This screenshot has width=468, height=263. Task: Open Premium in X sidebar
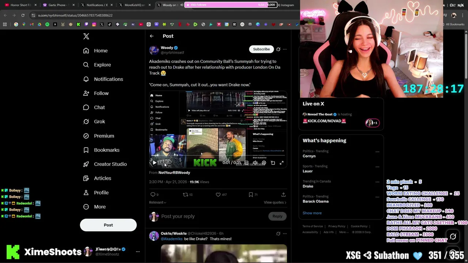(99, 136)
